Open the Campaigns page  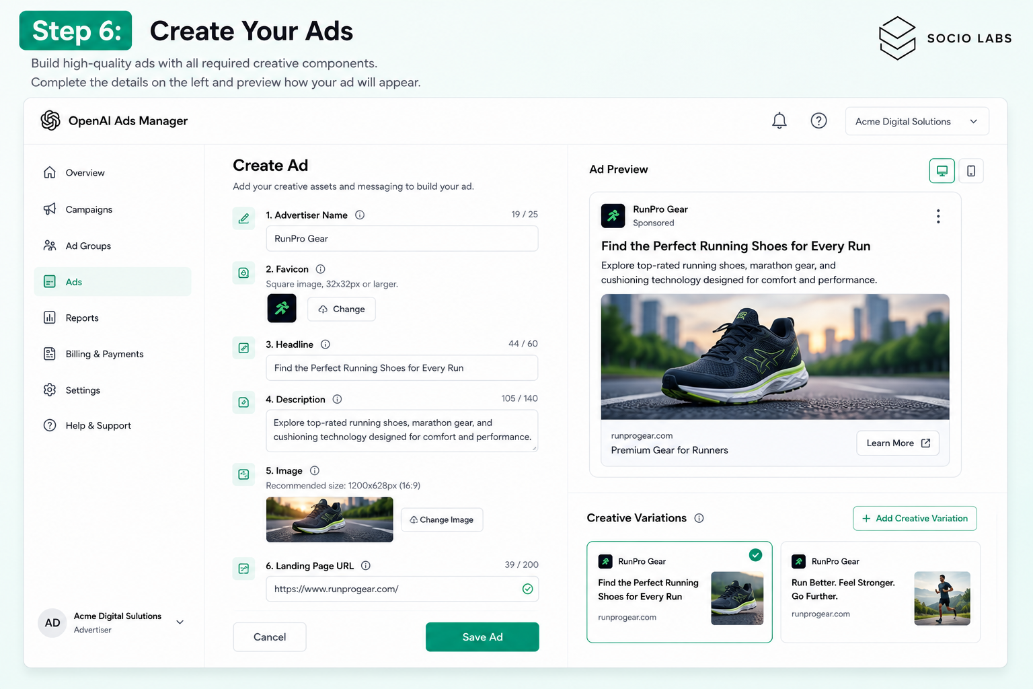click(x=112, y=209)
